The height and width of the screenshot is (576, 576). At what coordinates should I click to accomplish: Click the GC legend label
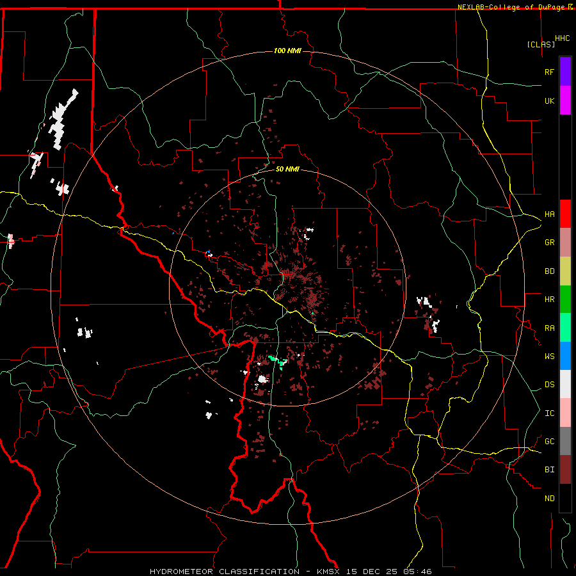pos(549,442)
